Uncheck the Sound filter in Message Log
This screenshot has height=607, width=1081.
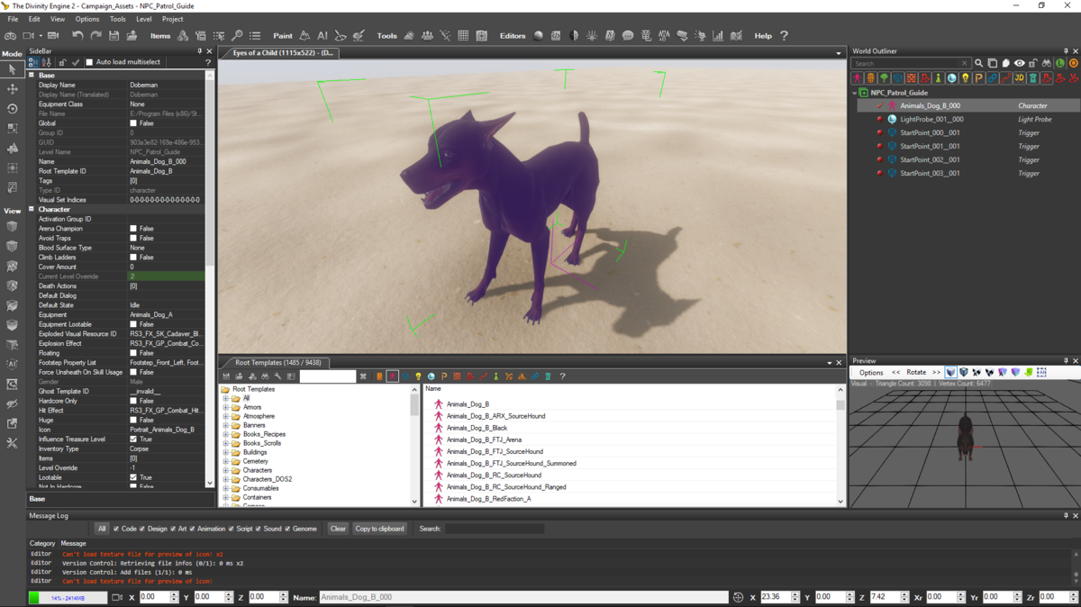259,529
